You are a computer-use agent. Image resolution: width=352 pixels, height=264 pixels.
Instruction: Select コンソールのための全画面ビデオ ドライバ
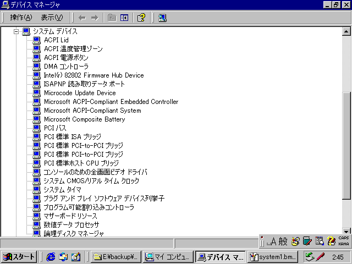click(x=95, y=172)
